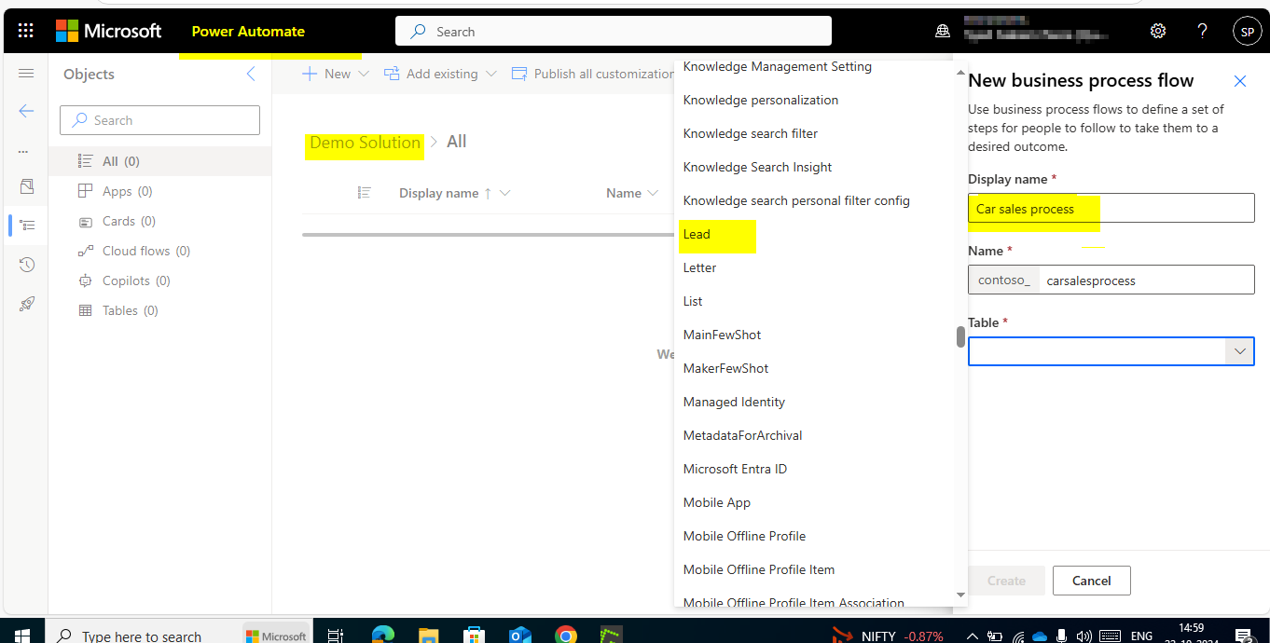Click dropdown list scroll down arrow

click(960, 595)
